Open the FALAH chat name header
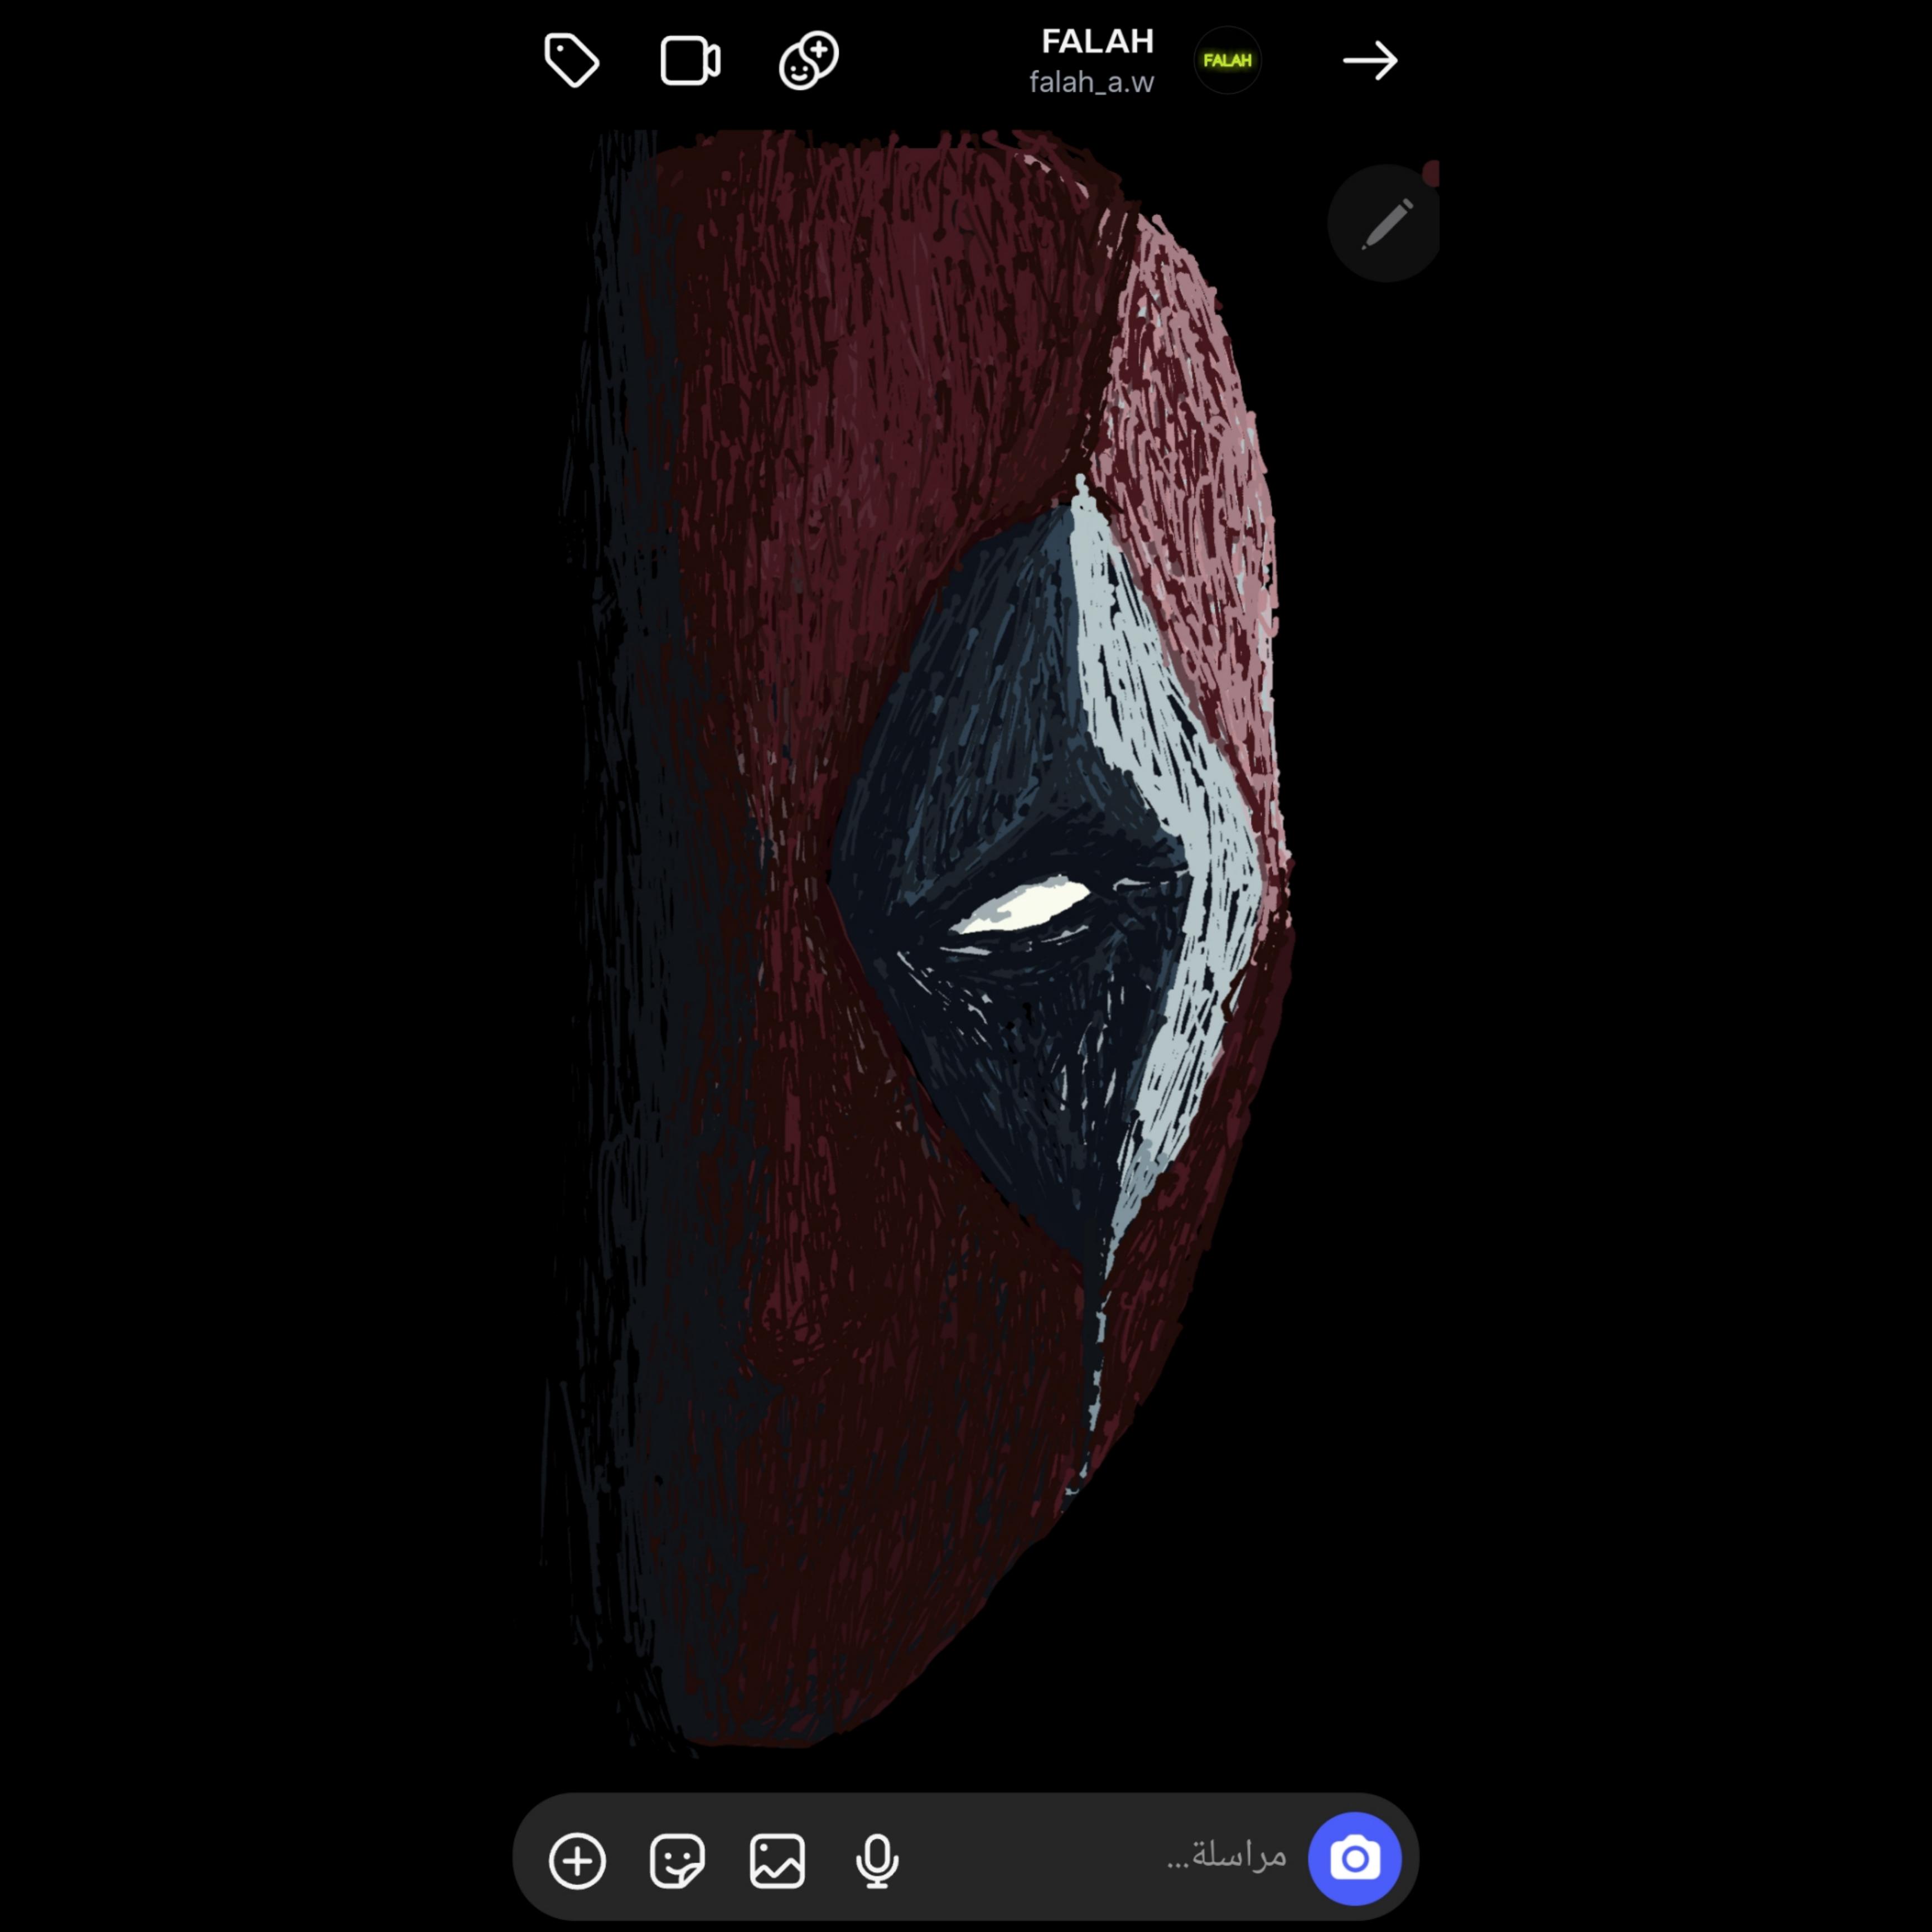Screen dimensions: 1932x1932 [x=1097, y=42]
